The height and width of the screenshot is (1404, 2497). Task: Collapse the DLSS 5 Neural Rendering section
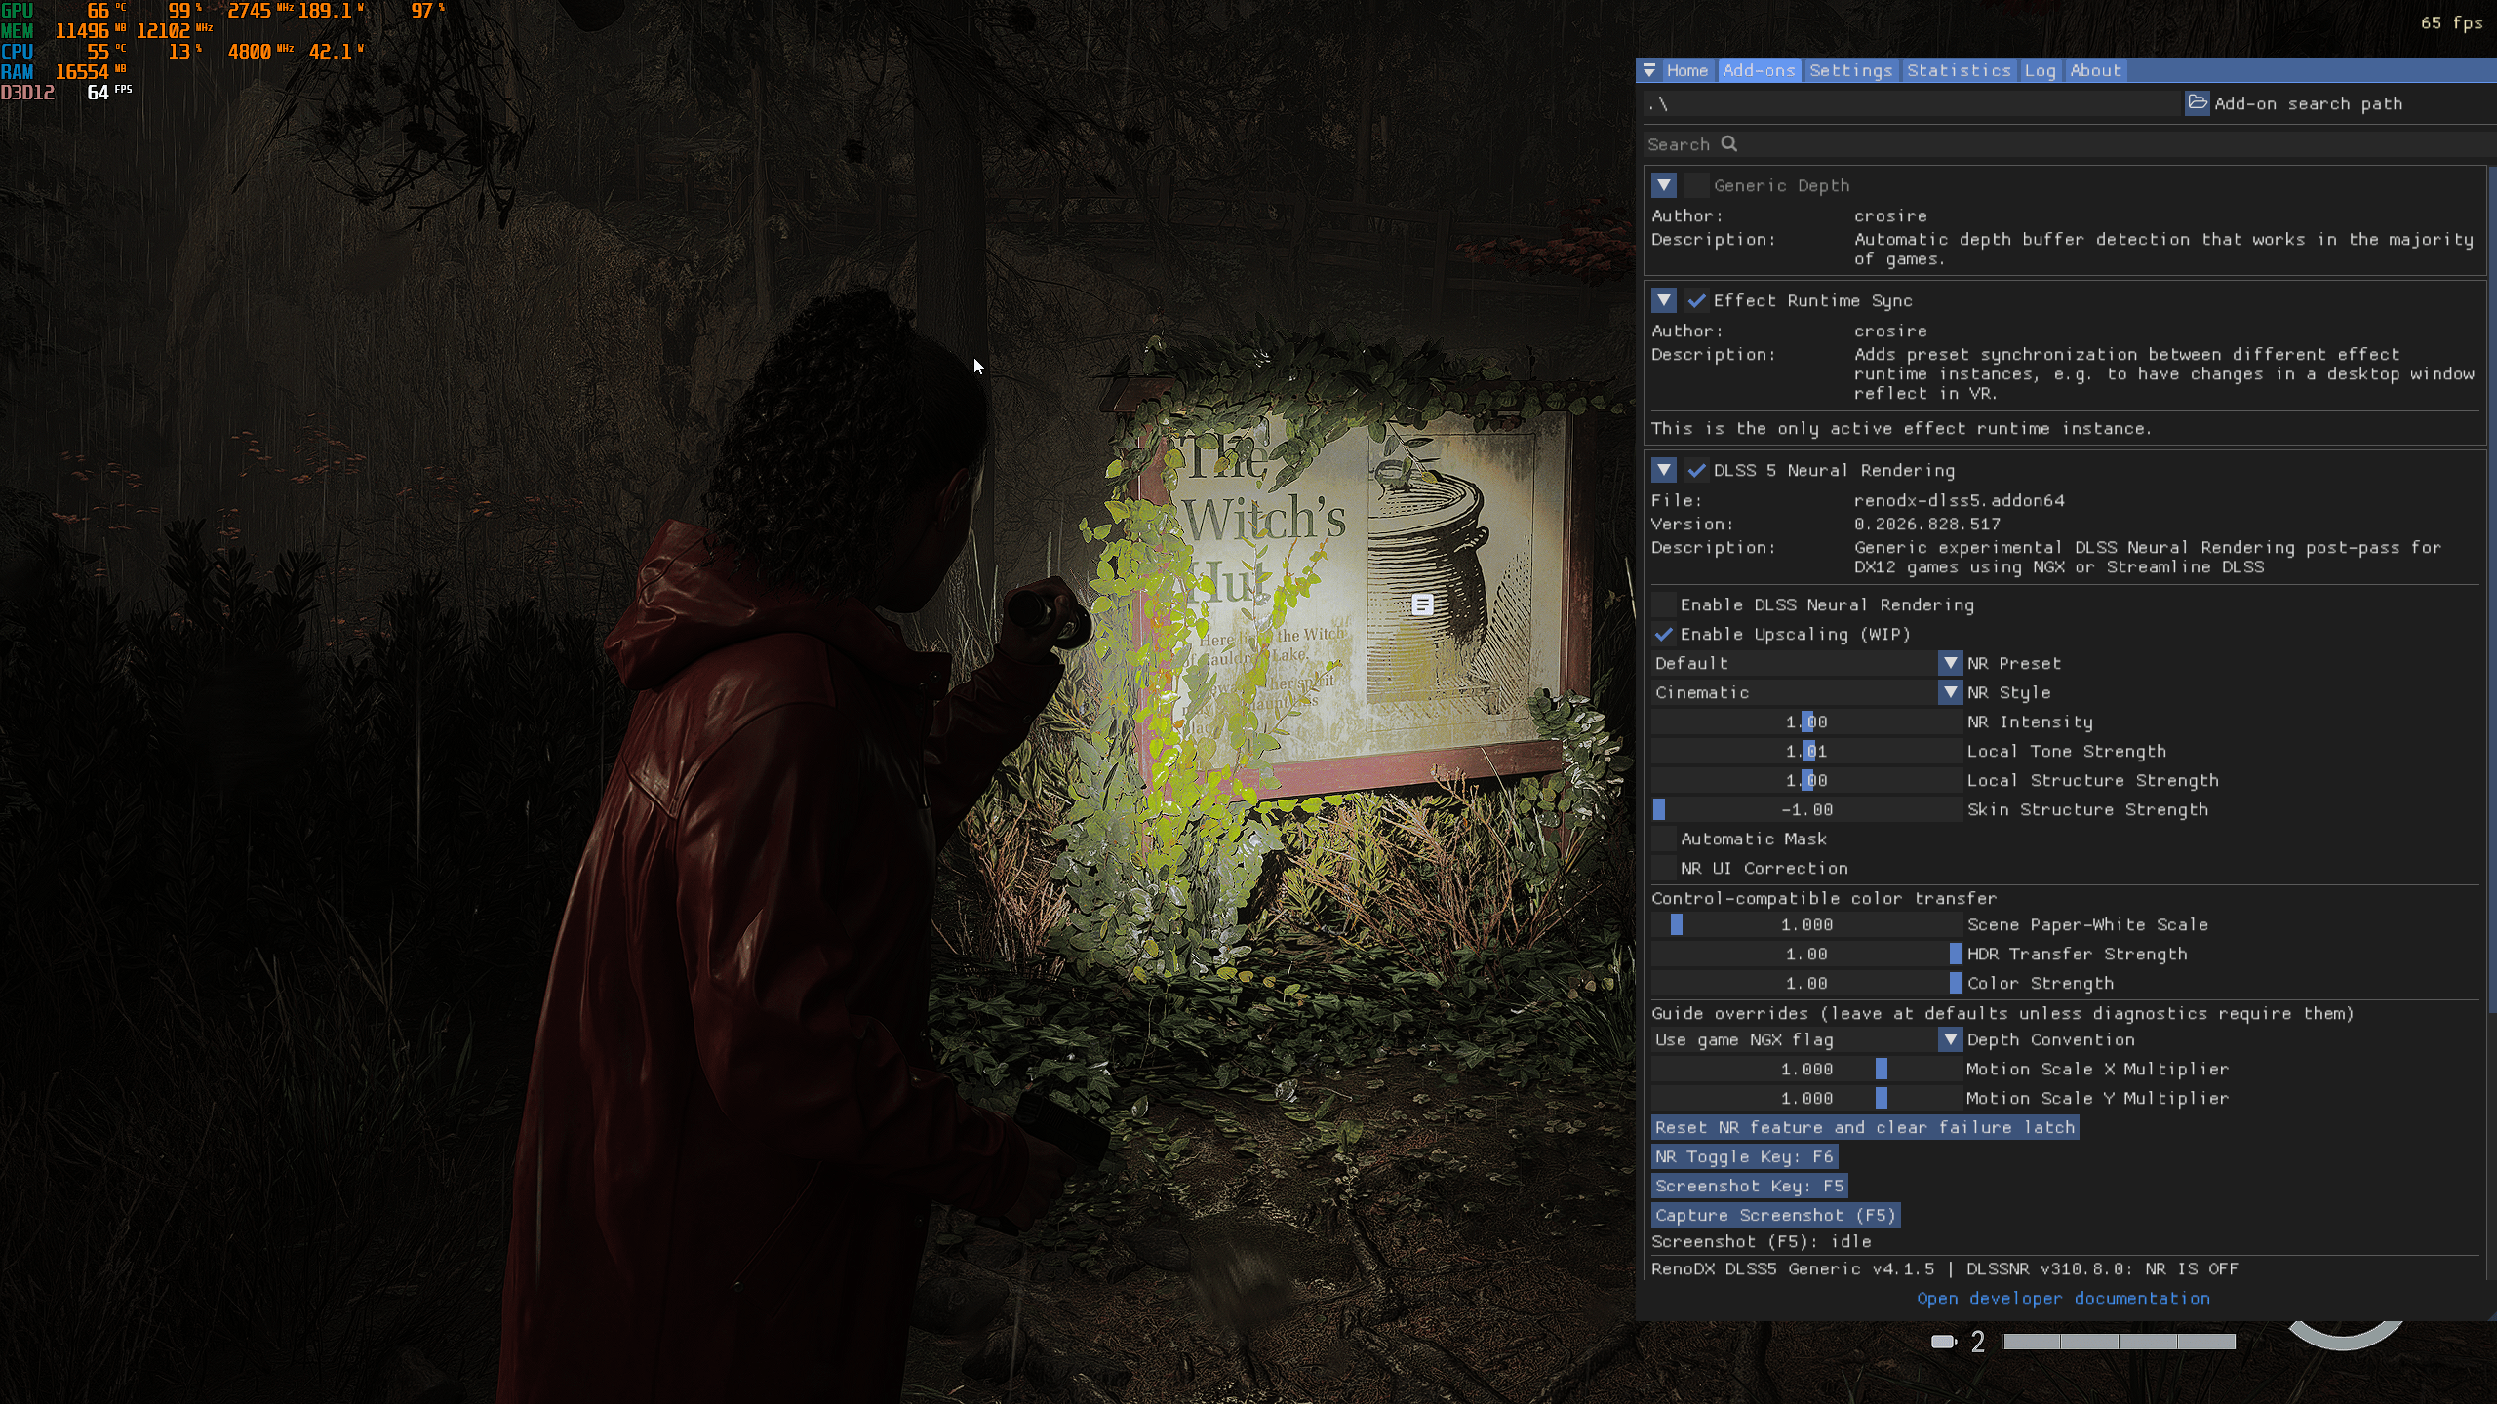tap(1664, 470)
